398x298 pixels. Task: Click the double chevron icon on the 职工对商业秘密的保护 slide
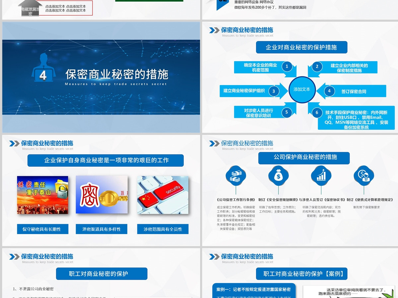pyautogui.click(x=14, y=257)
